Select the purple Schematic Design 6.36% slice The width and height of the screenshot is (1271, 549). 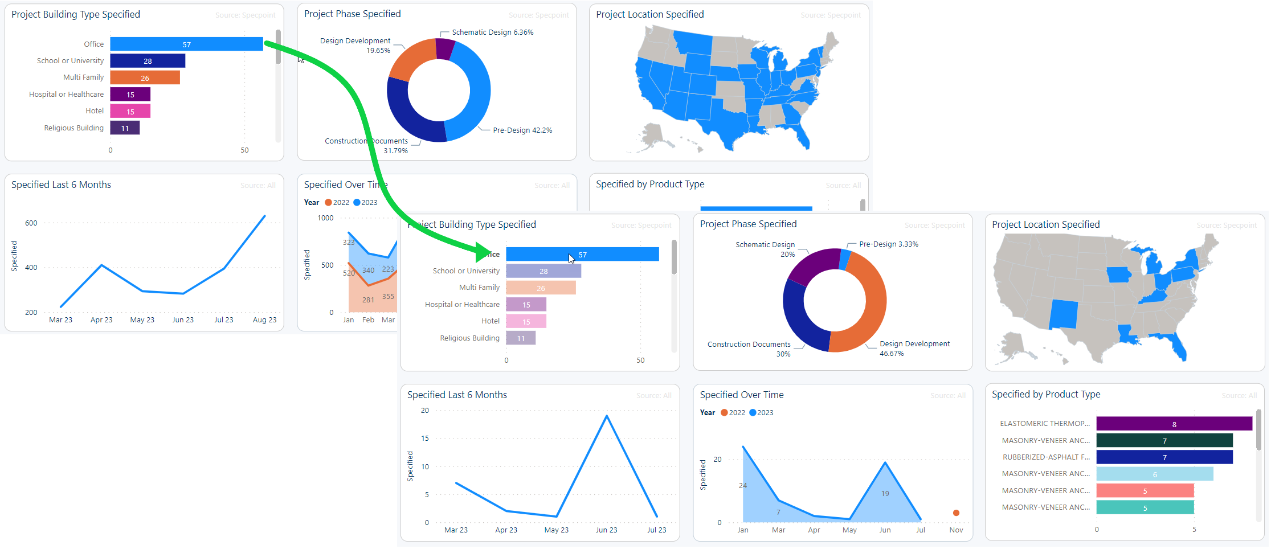444,49
